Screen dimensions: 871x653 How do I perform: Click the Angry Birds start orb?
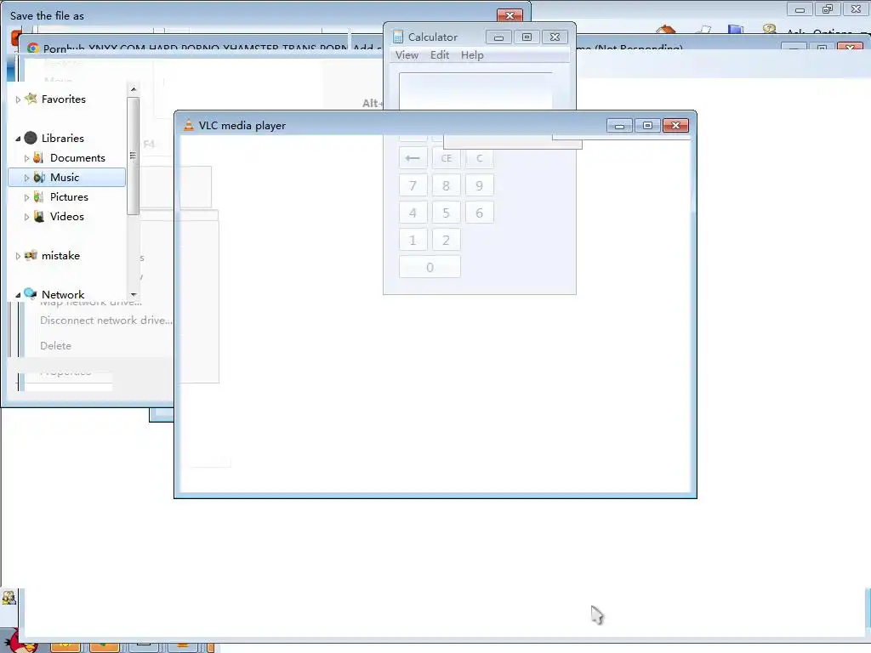20,642
